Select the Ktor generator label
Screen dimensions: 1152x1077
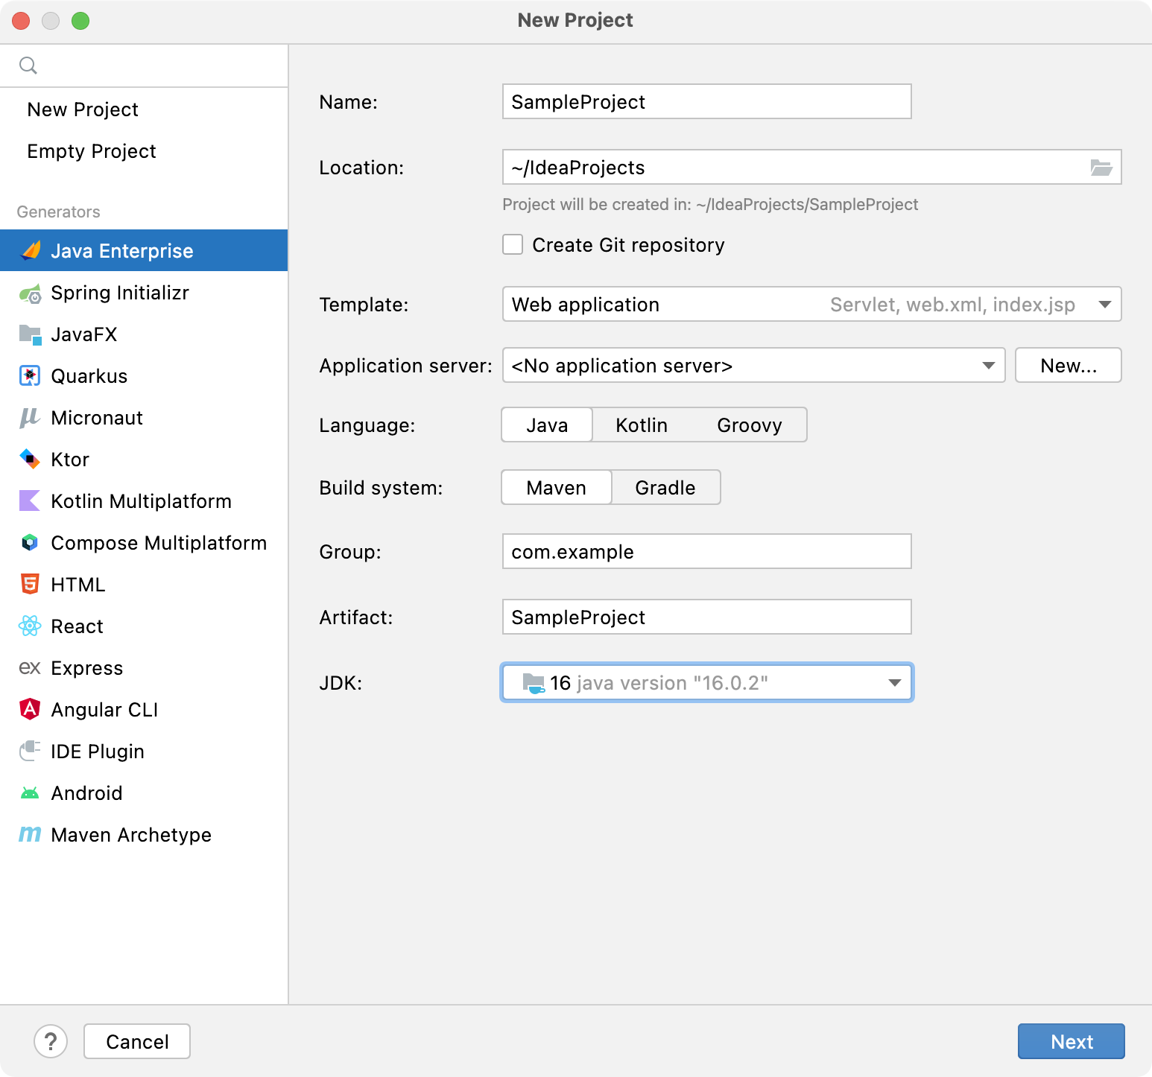click(x=70, y=460)
